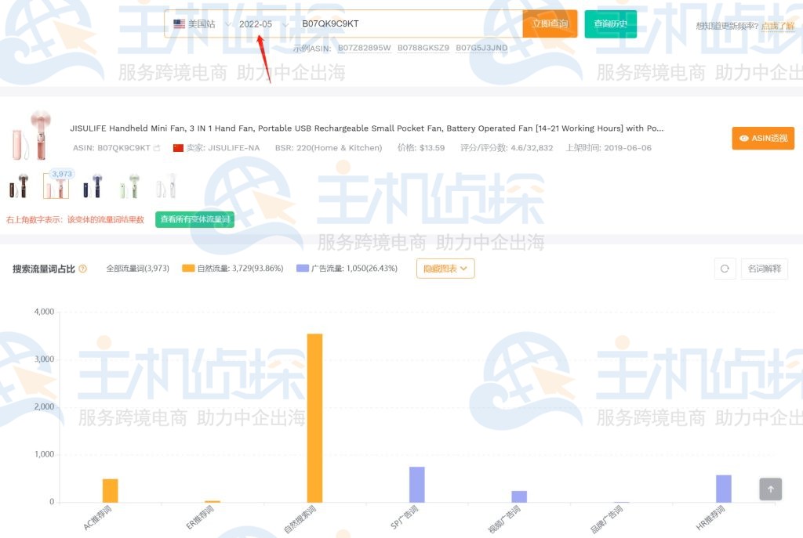This screenshot has width=803, height=538.
Task: Select the pink fan variant thumbnail
Action: (56, 186)
